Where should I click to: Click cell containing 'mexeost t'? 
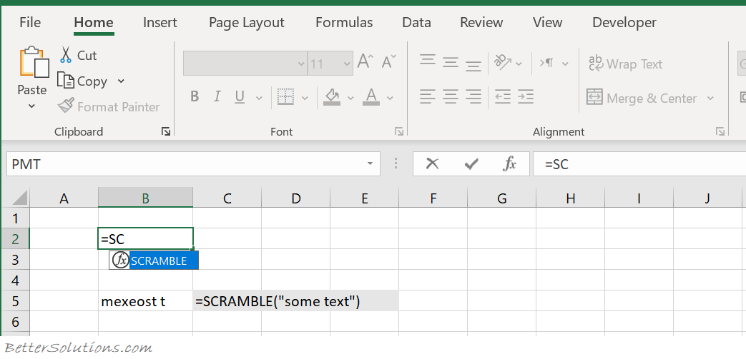click(146, 301)
